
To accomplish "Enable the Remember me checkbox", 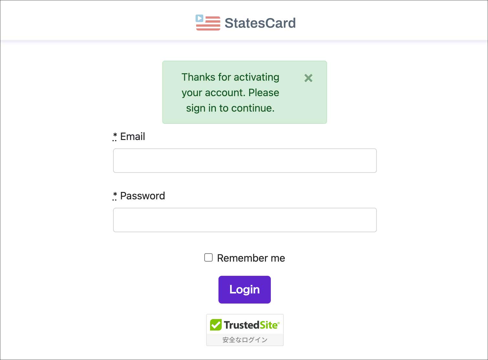I will coord(208,257).
